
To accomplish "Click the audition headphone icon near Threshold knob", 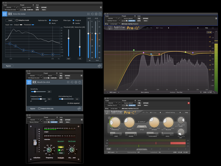I will click(109, 118).
